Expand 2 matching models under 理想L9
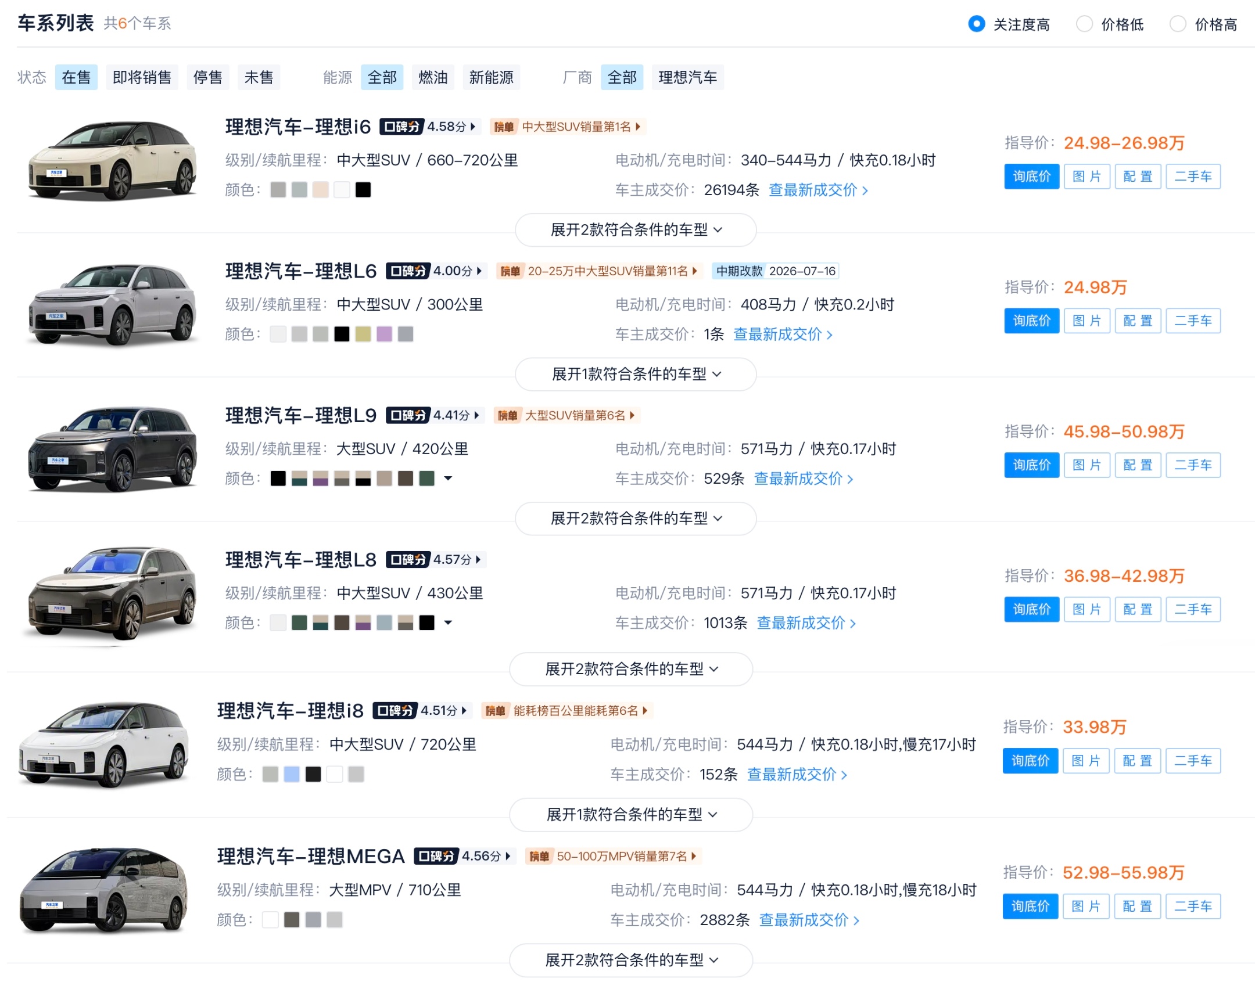This screenshot has width=1255, height=1000. tap(636, 519)
